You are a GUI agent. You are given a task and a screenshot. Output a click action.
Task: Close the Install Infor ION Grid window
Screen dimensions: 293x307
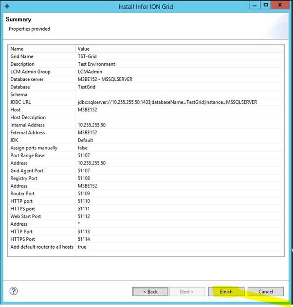point(281,5)
